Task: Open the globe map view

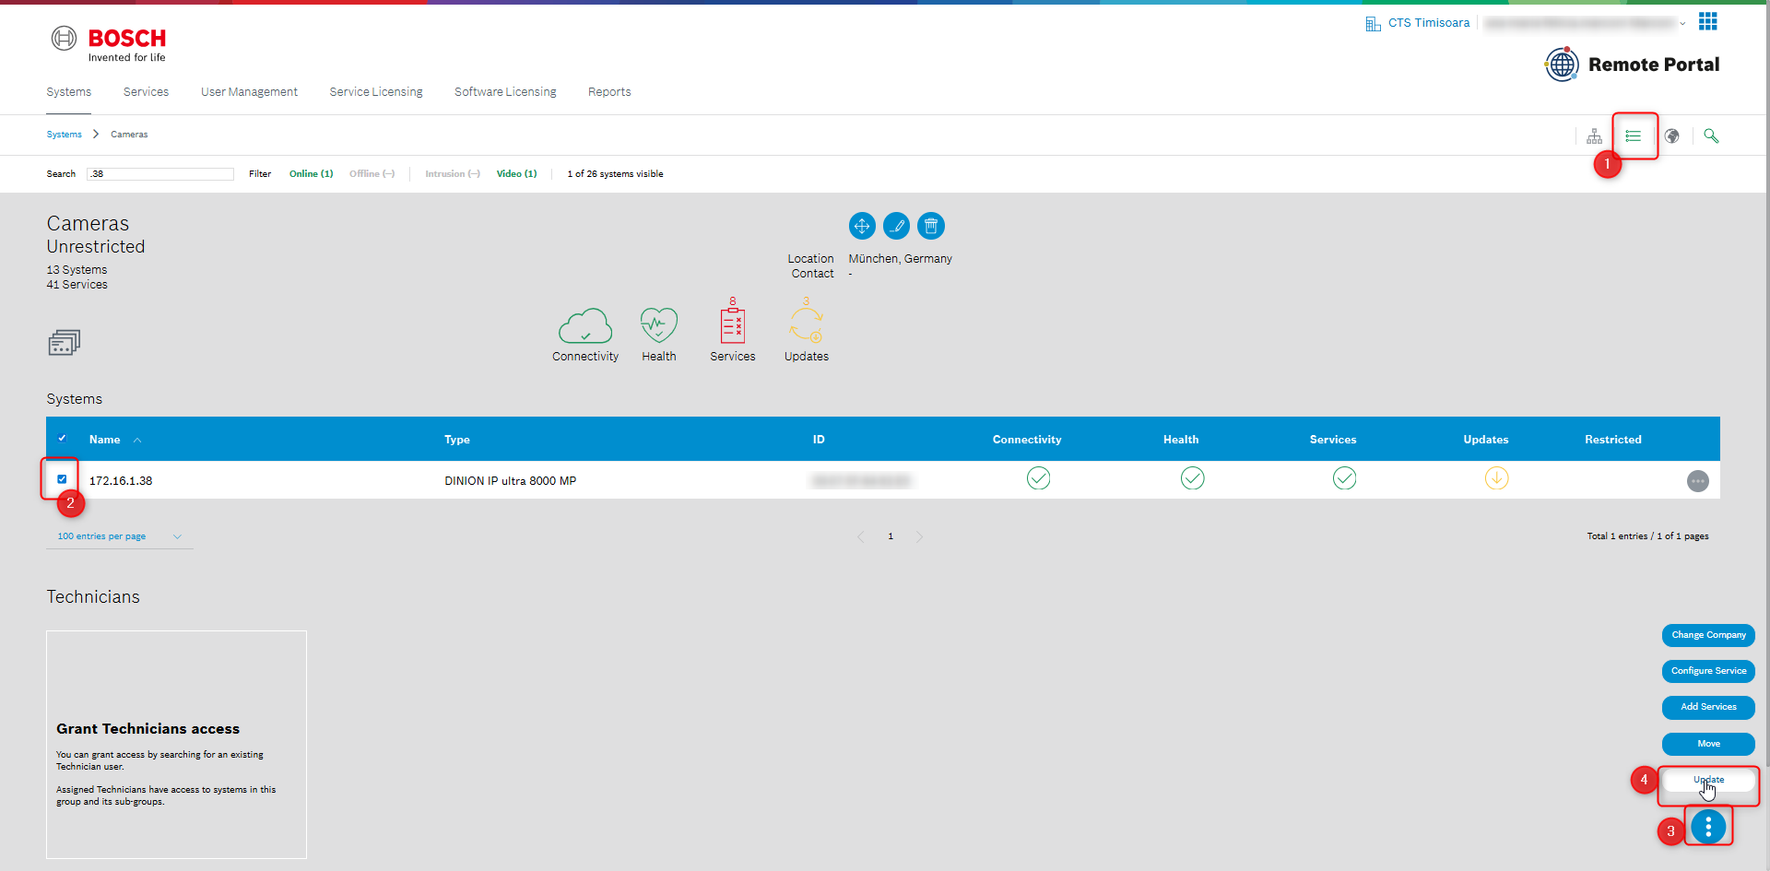Action: tap(1671, 136)
